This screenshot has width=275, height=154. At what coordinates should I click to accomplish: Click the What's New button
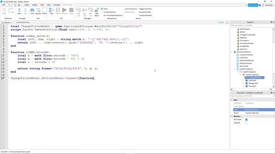(253, 5)
